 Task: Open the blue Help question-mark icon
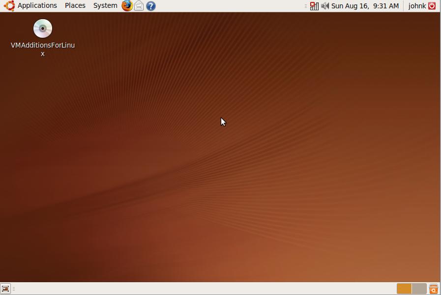(x=151, y=6)
